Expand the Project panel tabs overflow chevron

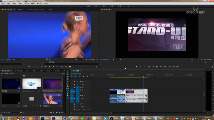tap(64, 71)
